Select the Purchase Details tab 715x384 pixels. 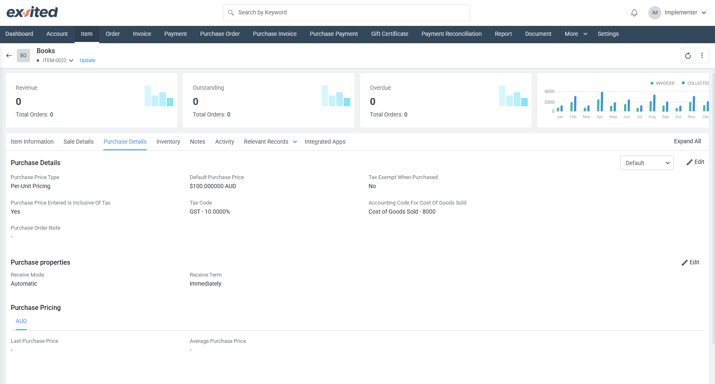pos(125,142)
